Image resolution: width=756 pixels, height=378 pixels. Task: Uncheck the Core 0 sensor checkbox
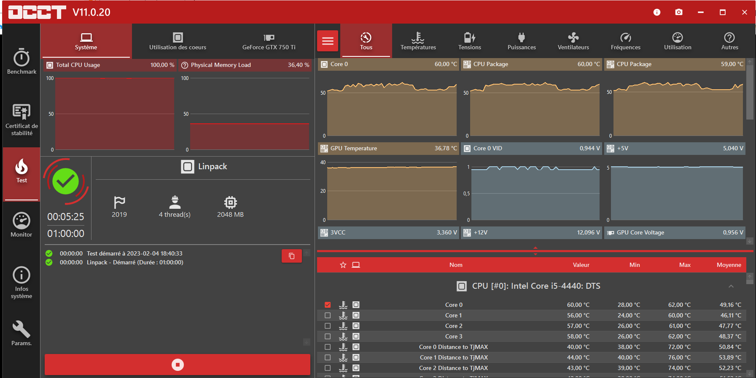click(x=328, y=305)
